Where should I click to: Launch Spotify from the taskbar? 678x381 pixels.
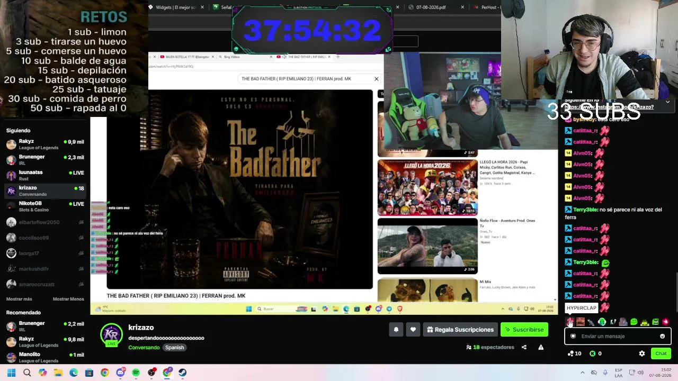coord(136,373)
